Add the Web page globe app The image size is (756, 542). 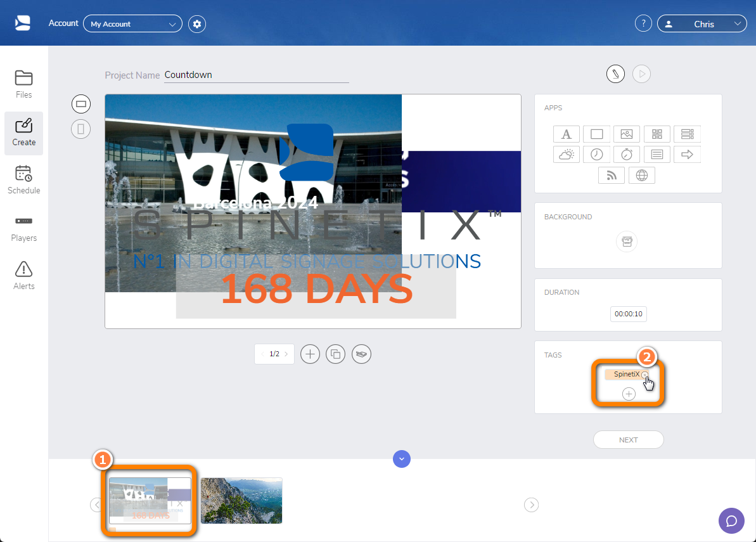point(642,176)
